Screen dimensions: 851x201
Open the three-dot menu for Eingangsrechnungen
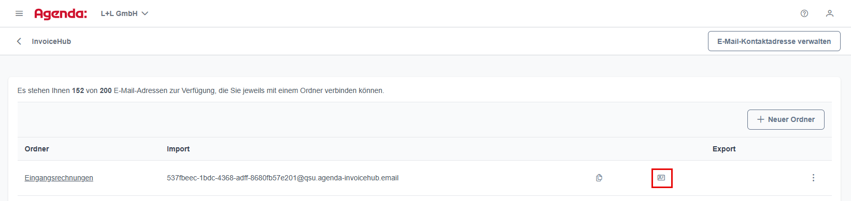pos(813,178)
